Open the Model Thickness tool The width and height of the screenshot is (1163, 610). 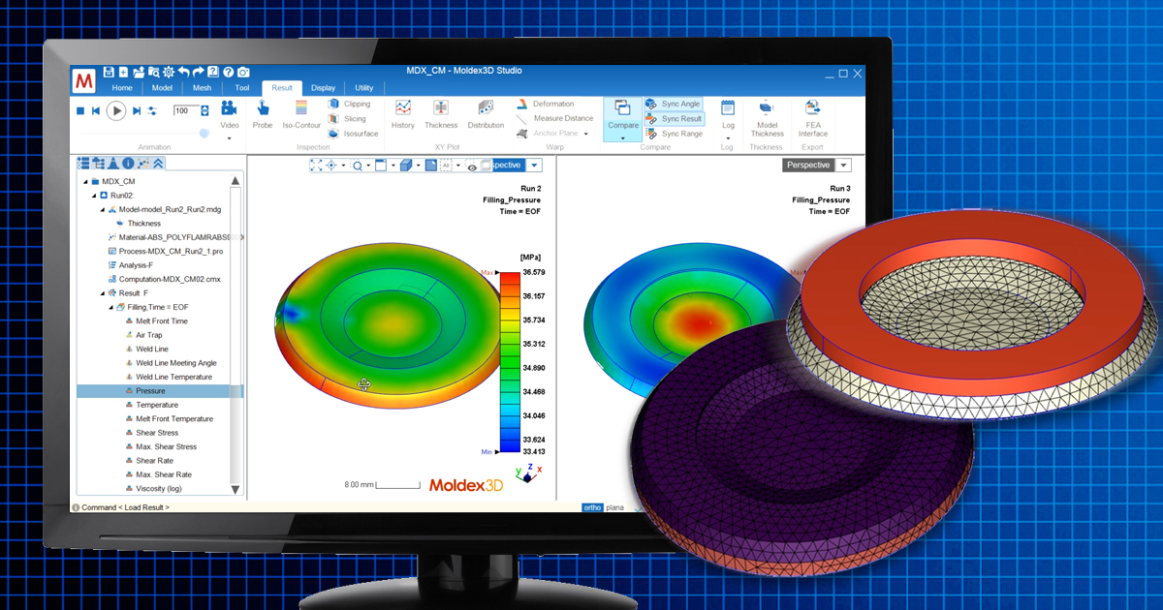(x=767, y=117)
